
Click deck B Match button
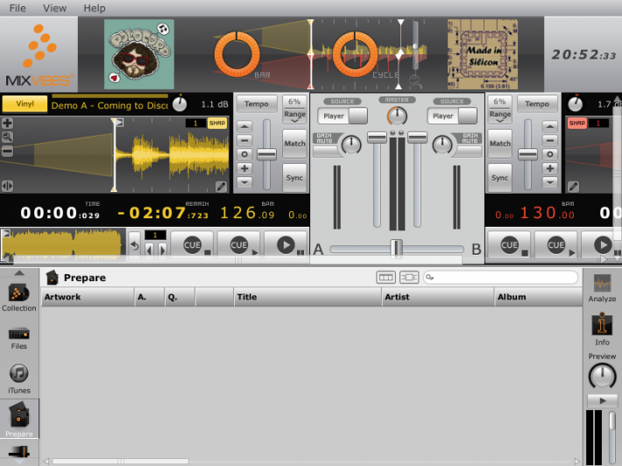tap(499, 144)
